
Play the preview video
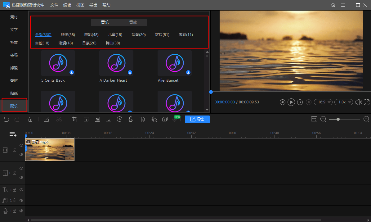(291, 102)
